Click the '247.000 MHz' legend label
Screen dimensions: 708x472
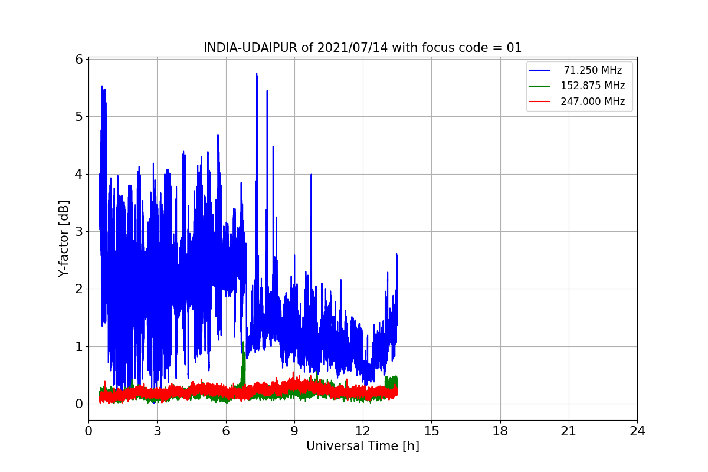point(593,101)
